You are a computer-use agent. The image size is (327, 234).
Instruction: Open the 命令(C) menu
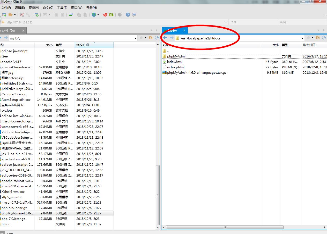48,8
